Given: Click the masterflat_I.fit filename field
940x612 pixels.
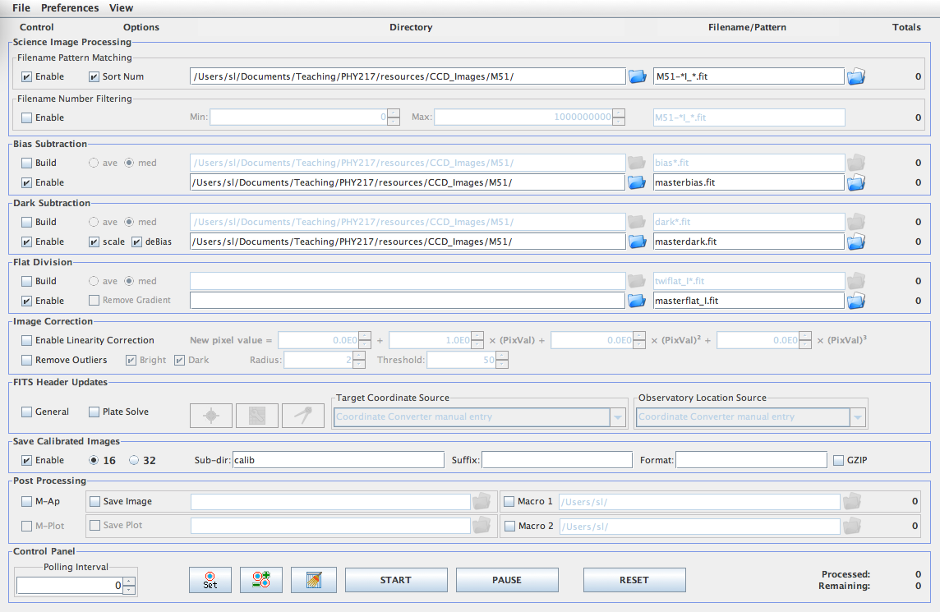Looking at the screenshot, I should [749, 301].
